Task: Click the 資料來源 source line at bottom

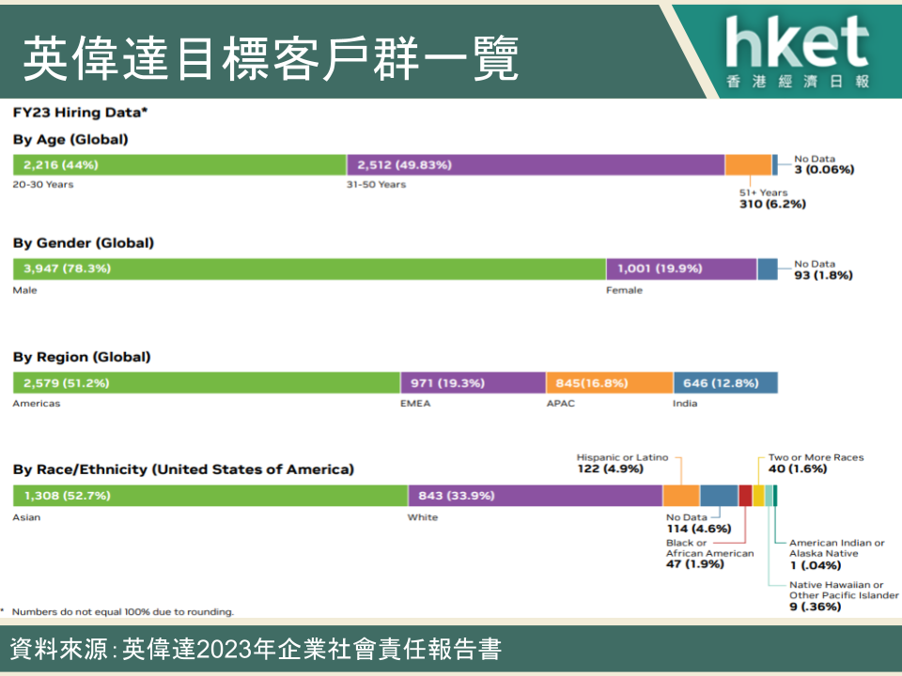Action: (x=256, y=650)
